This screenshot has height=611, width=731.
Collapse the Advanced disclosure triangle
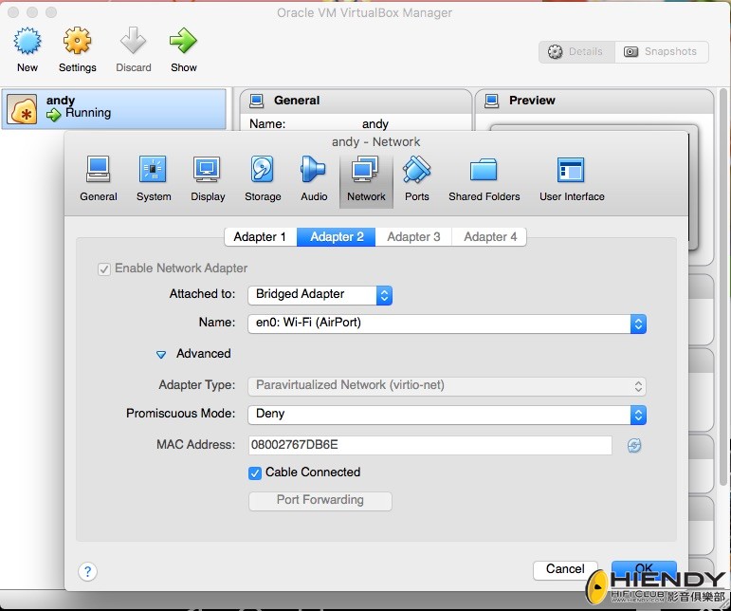click(x=161, y=354)
